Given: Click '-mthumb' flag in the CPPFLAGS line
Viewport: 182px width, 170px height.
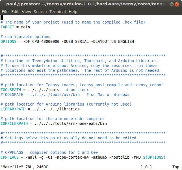Looking at the screenshot, I should [x=99, y=157].
